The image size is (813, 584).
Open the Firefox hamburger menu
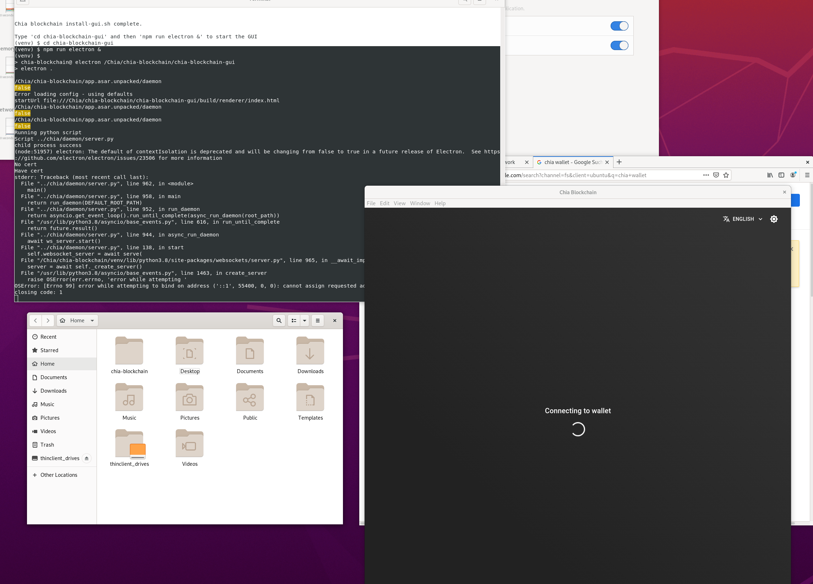[808, 175]
